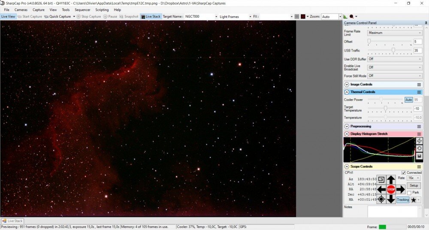Toggle the Live View button
Screen dimensions: 429x230
8,16
